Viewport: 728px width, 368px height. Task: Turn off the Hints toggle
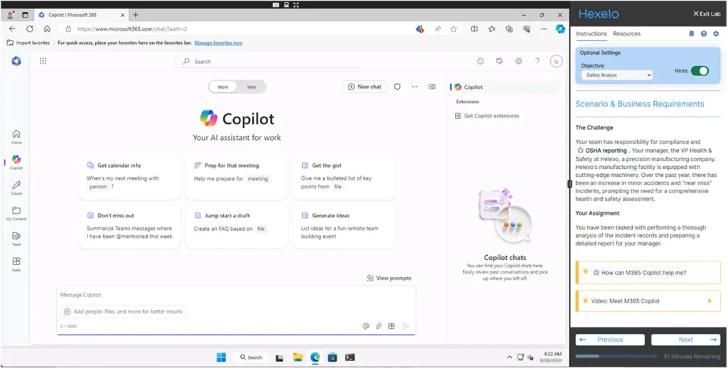tap(700, 71)
